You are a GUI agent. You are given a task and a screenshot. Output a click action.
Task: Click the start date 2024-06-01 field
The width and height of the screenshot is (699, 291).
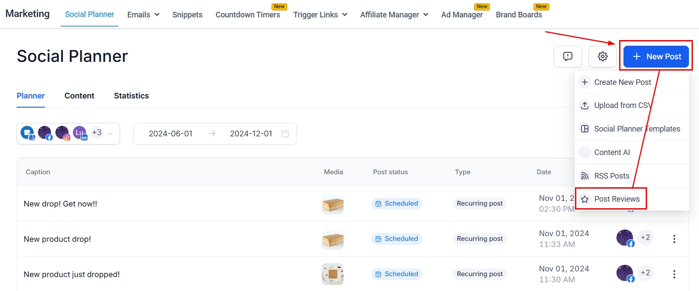click(170, 134)
